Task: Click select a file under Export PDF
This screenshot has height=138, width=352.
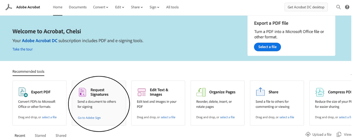Action: [x=49, y=117]
